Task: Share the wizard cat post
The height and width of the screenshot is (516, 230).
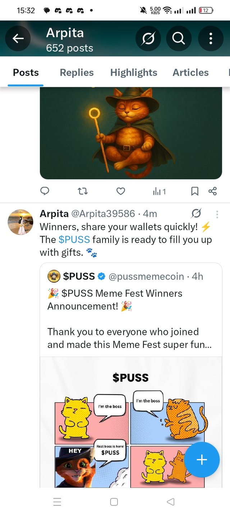Action: click(x=212, y=191)
